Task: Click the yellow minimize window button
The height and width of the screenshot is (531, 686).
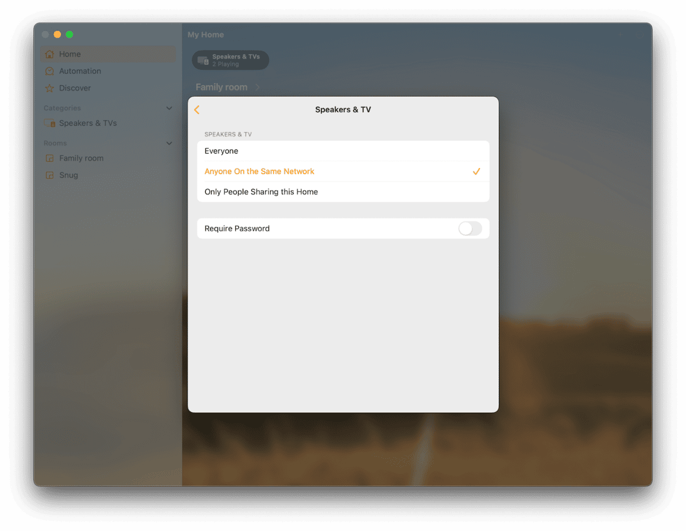Action: click(x=58, y=34)
